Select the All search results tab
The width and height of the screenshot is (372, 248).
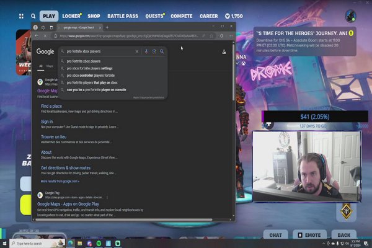40,66
